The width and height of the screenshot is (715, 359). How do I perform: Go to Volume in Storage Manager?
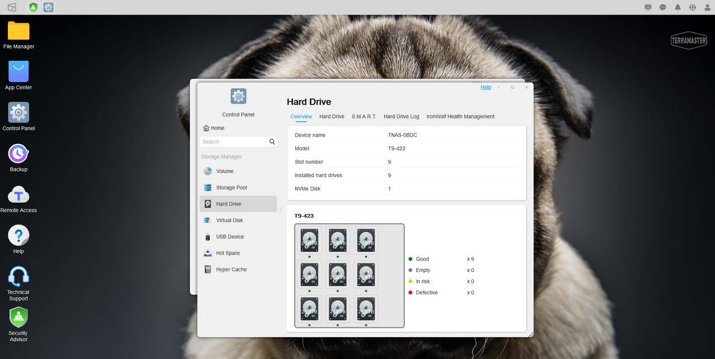[x=239, y=171]
